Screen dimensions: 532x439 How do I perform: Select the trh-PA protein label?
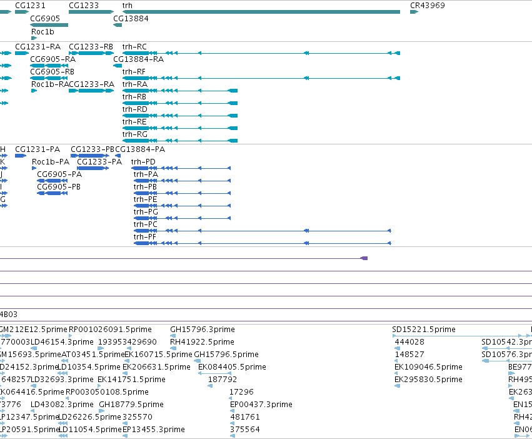tap(146, 174)
